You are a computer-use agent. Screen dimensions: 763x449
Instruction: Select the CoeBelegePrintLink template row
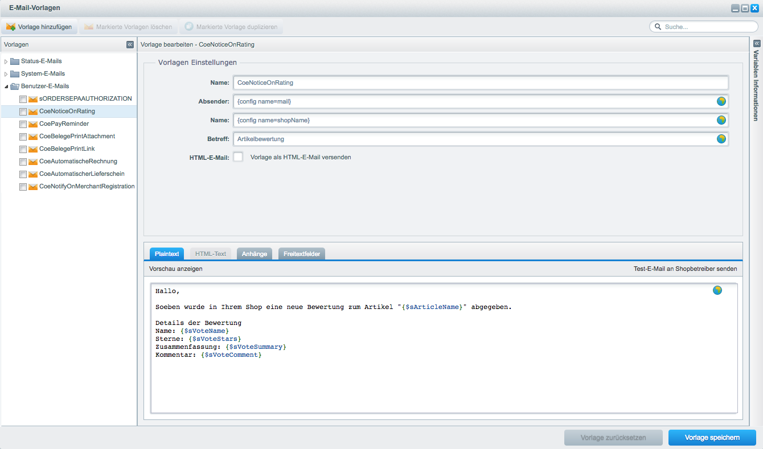coord(69,149)
